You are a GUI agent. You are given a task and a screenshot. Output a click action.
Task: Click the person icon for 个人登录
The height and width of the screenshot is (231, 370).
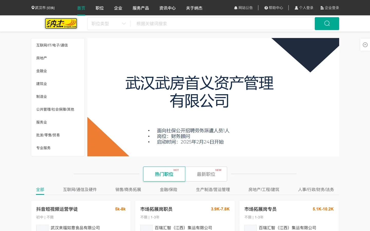[x=296, y=8]
